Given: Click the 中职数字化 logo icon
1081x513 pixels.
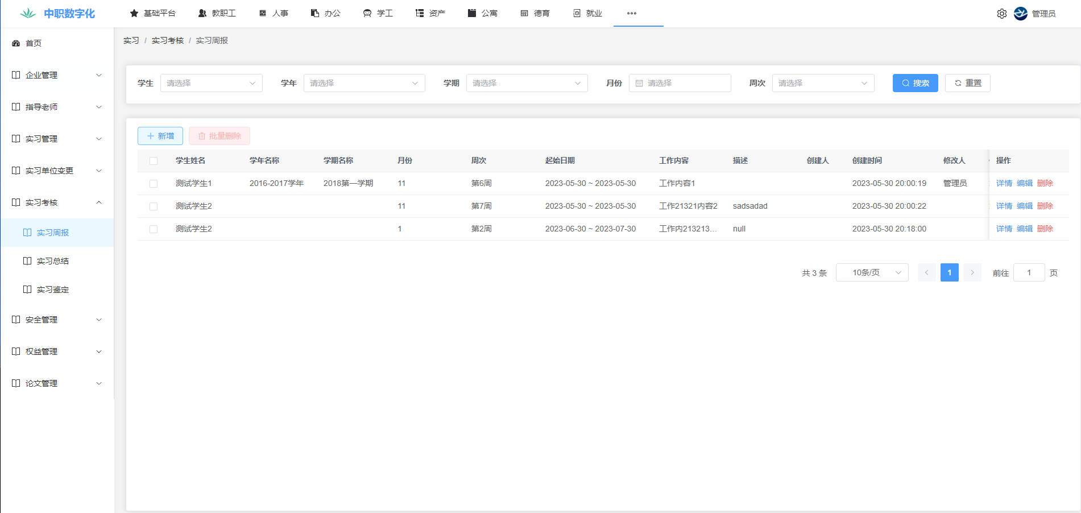Looking at the screenshot, I should (27, 14).
